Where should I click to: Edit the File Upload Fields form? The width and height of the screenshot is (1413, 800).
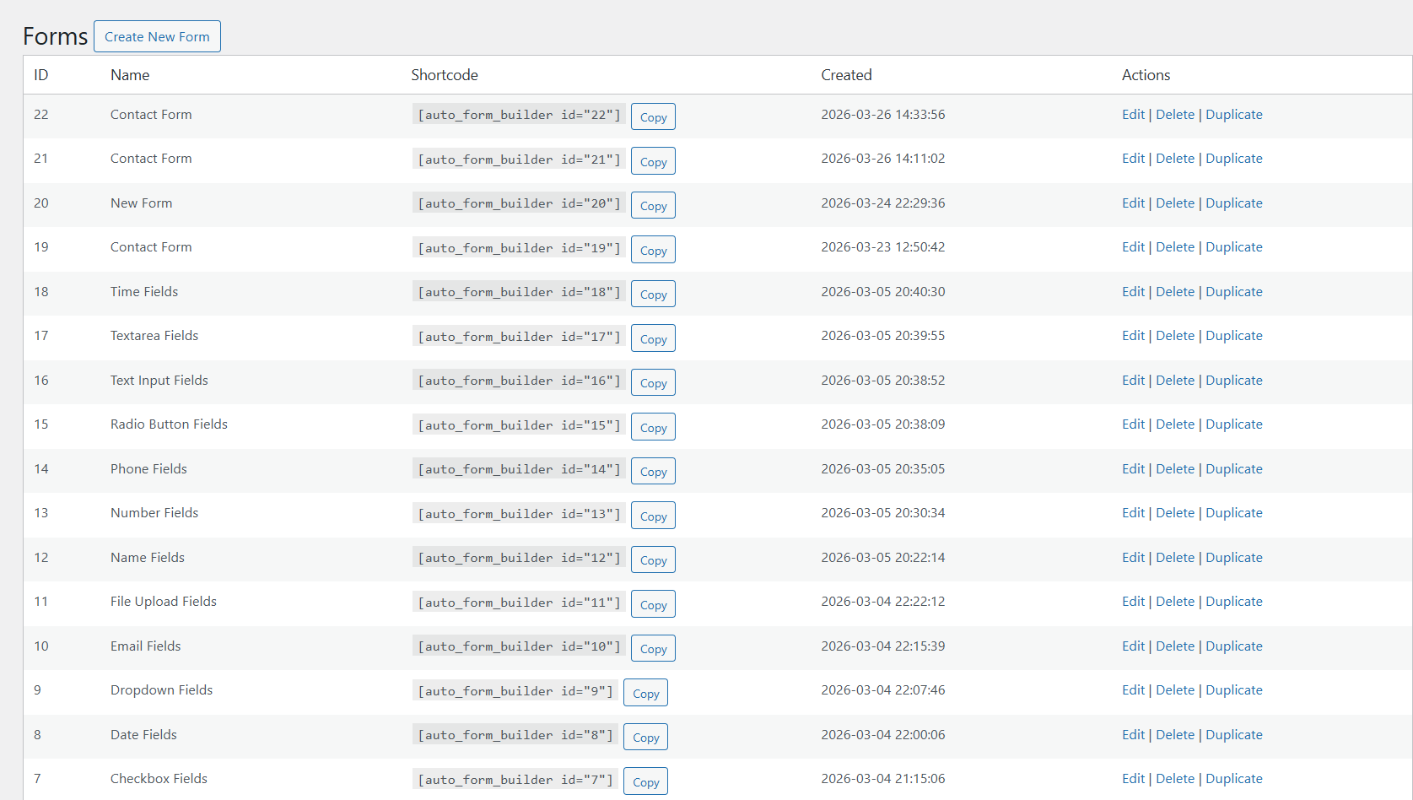[1133, 602]
